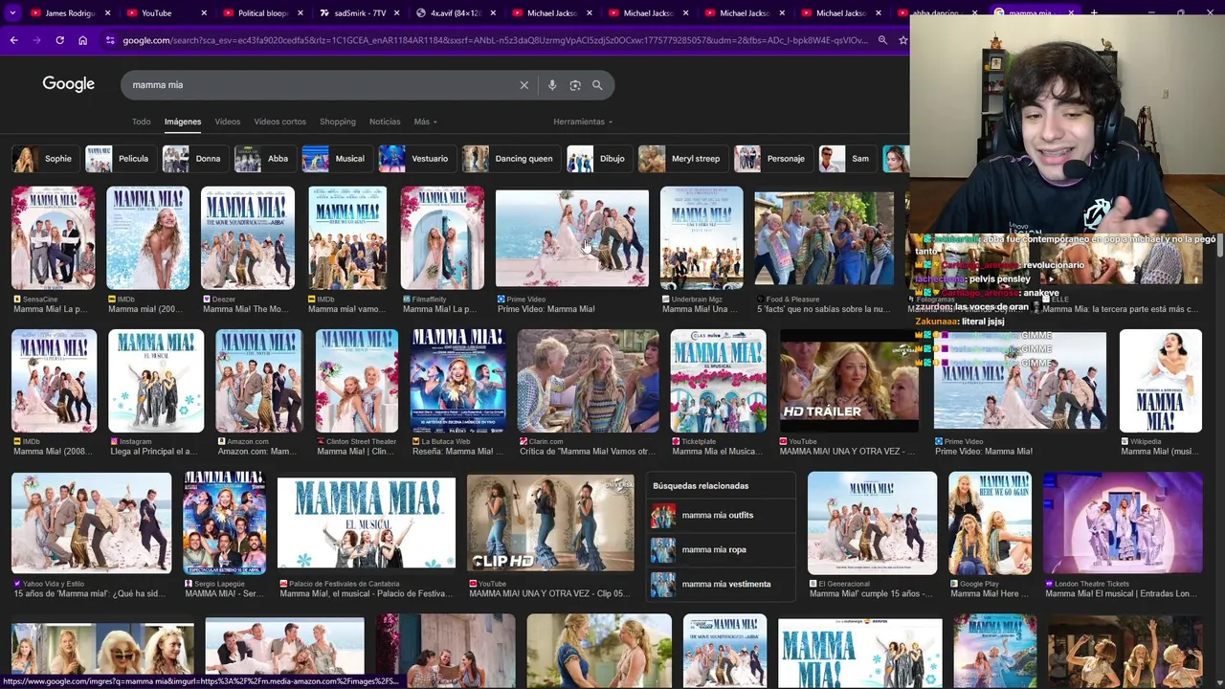
Task: Open Filmaffinity poster thumbnail
Action: tap(442, 237)
